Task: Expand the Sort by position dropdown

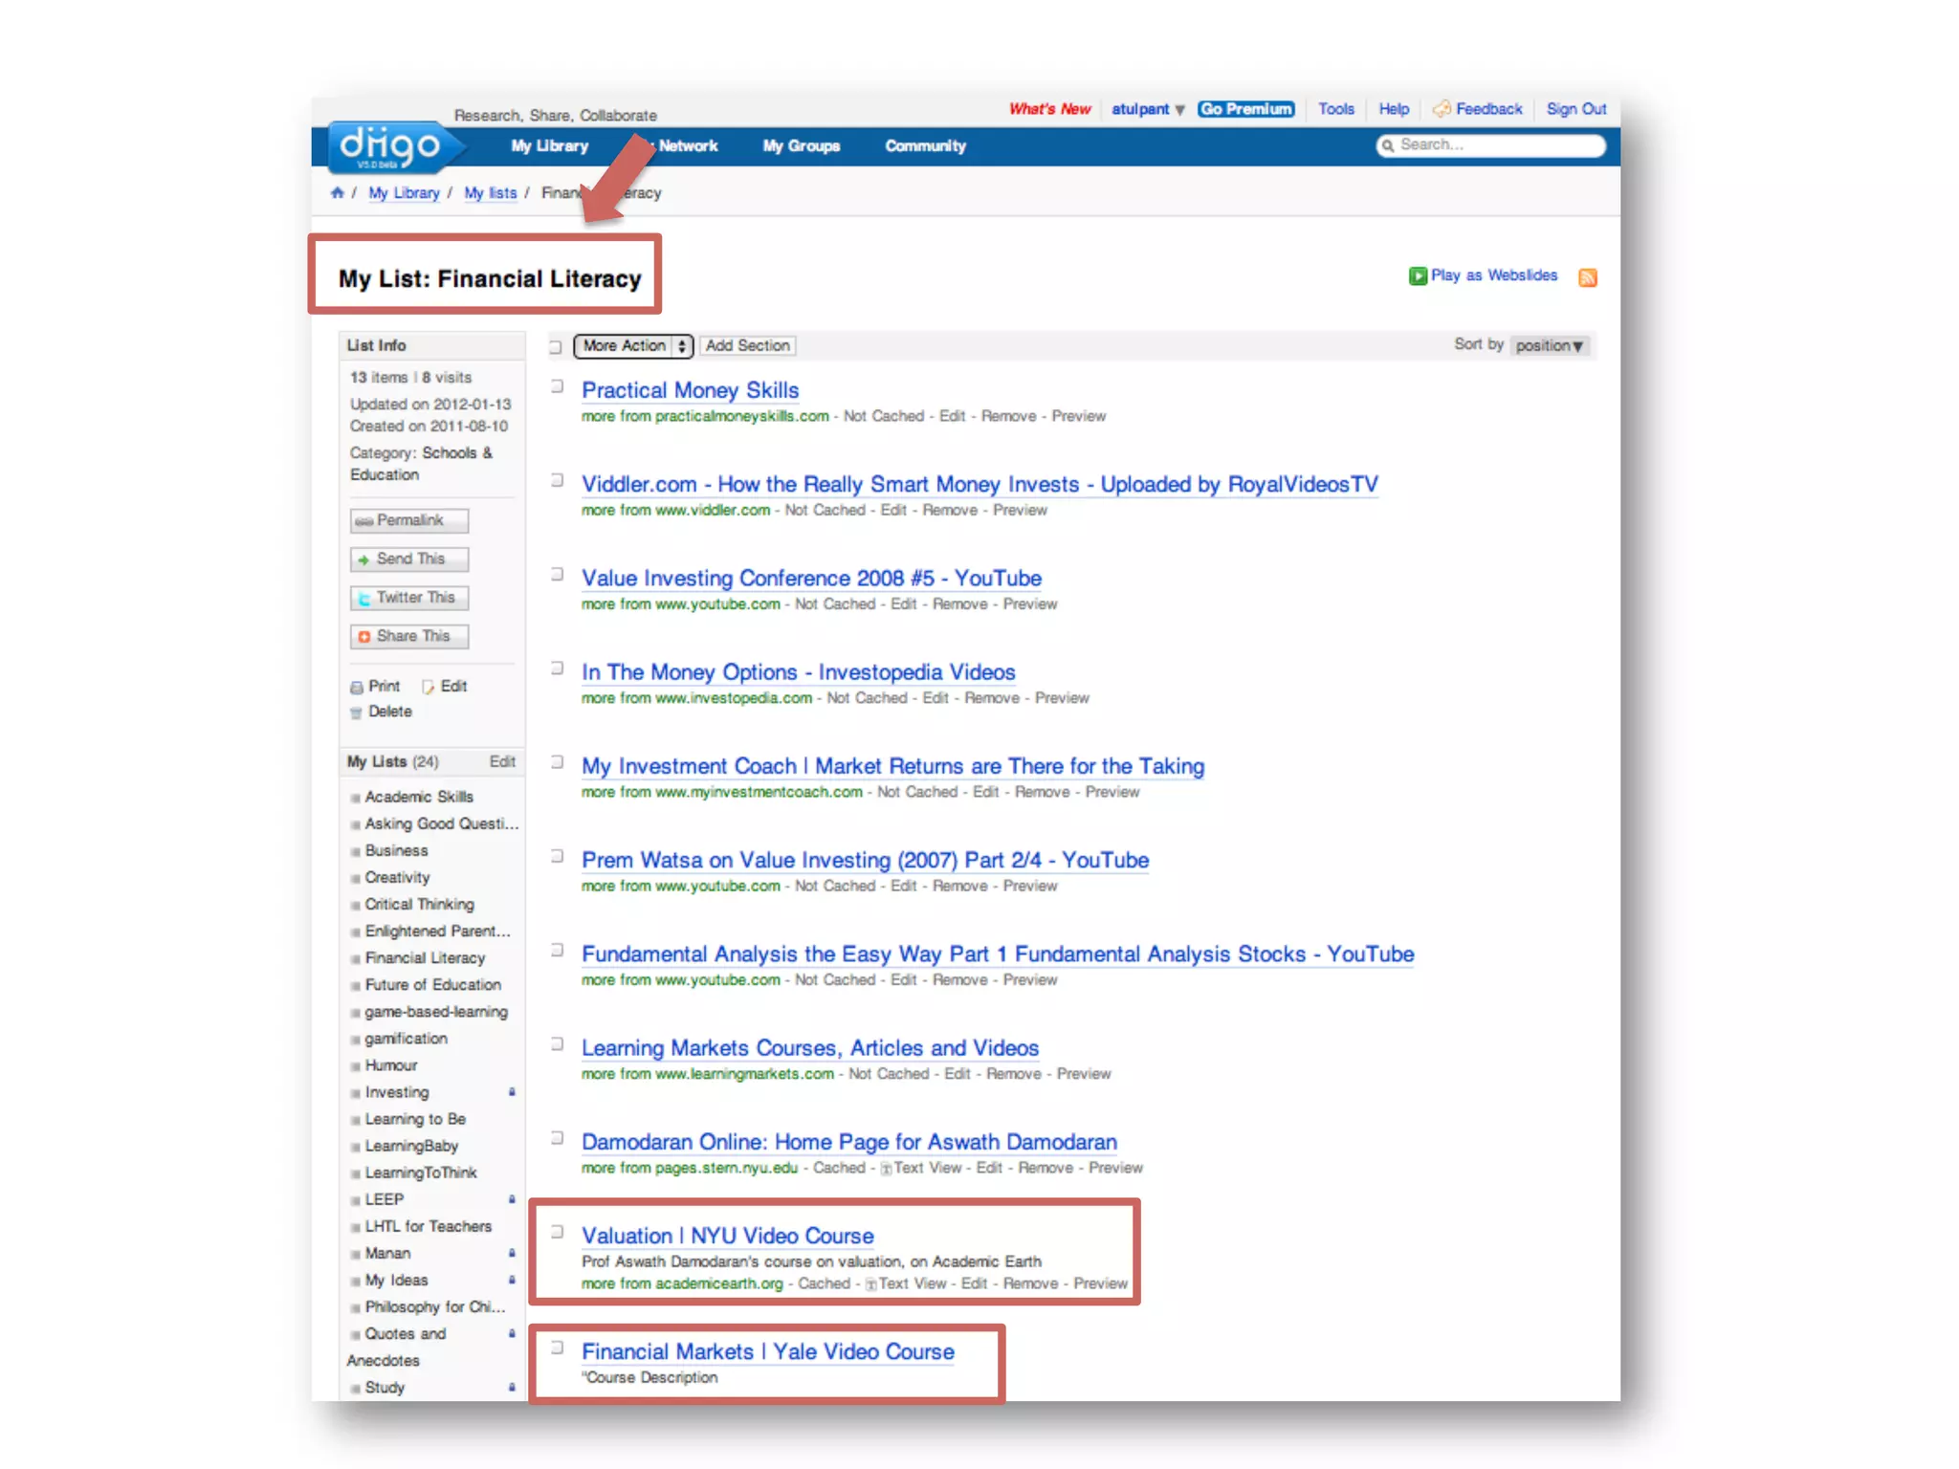Action: (1549, 346)
